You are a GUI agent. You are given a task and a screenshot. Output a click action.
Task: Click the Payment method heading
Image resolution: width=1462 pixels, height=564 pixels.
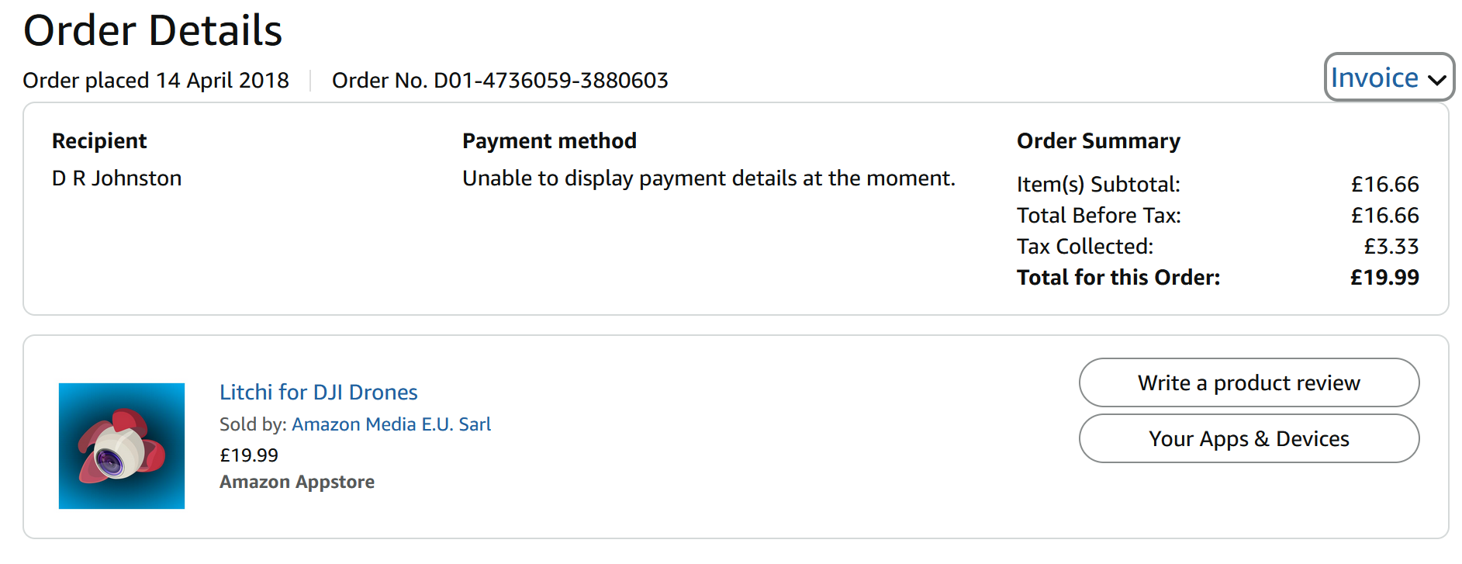pos(549,141)
